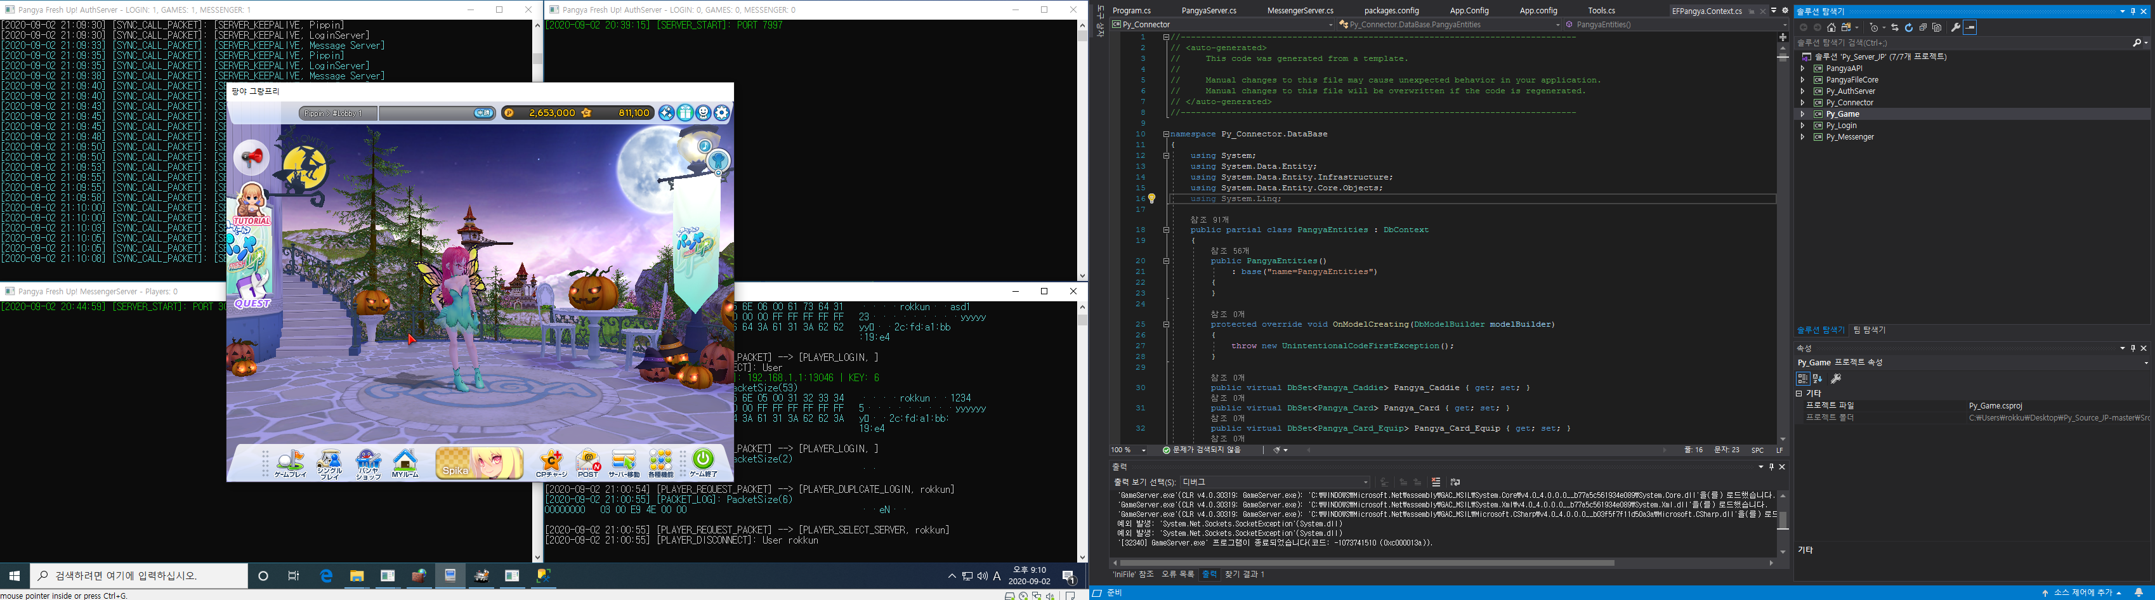This screenshot has height=600, width=2155.
Task: Expand the PangyaFileCore project node
Action: point(1802,81)
